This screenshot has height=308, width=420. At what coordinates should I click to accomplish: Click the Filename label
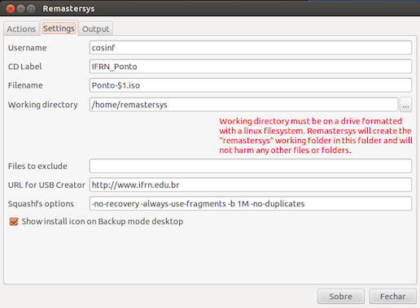25,85
